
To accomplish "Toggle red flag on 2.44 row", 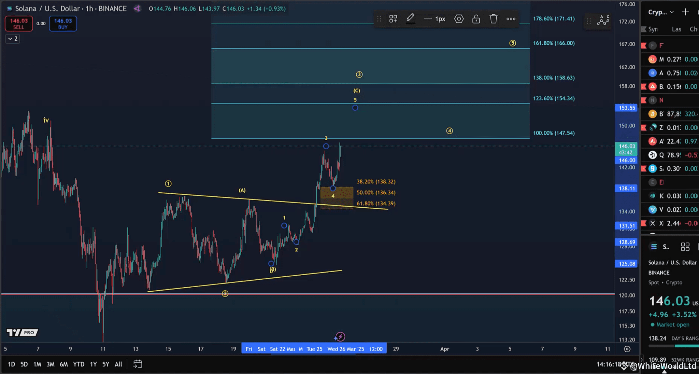I will [644, 223].
